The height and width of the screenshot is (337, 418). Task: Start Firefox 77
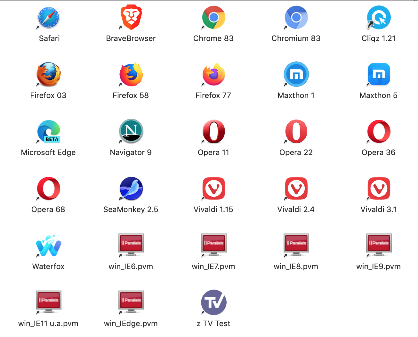pos(213,75)
